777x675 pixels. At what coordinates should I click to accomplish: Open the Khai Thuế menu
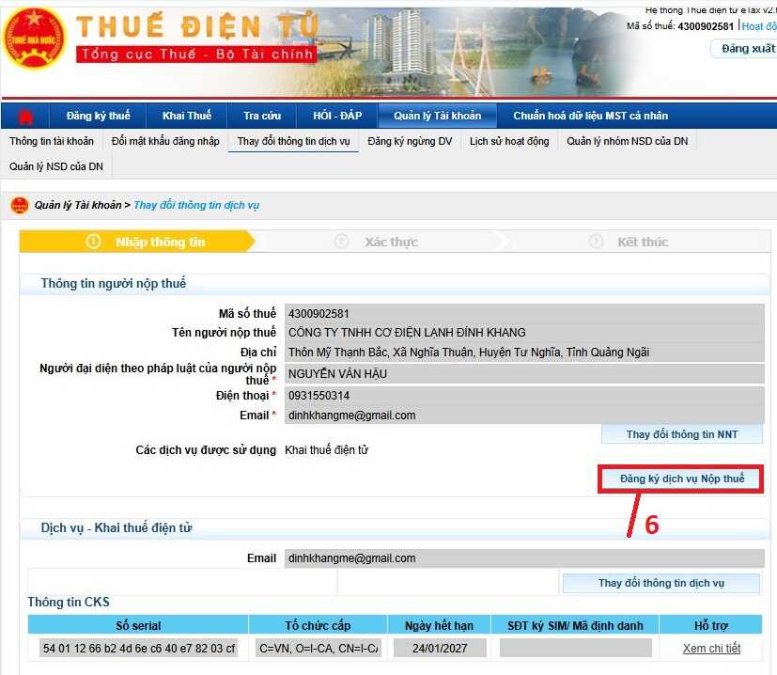click(x=187, y=116)
